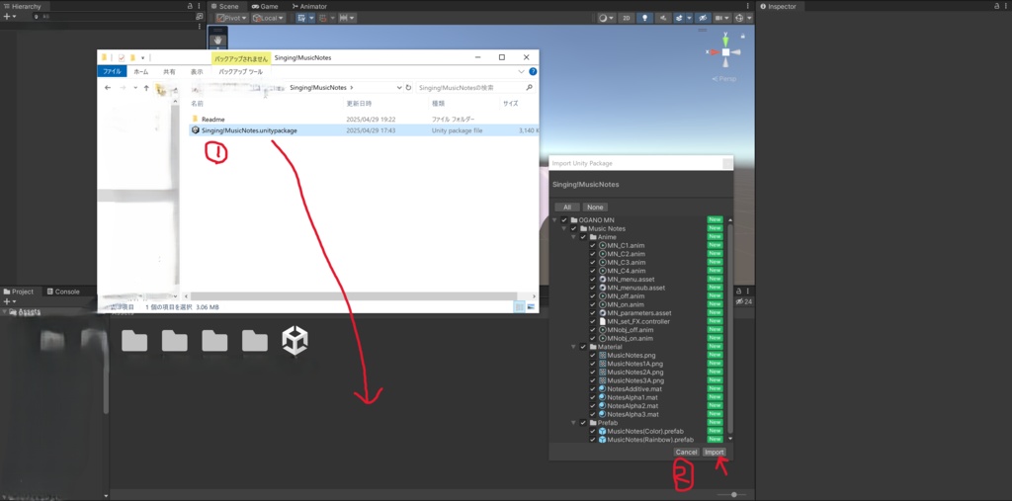Click the MN_parameters.asset icon

pyautogui.click(x=602, y=313)
